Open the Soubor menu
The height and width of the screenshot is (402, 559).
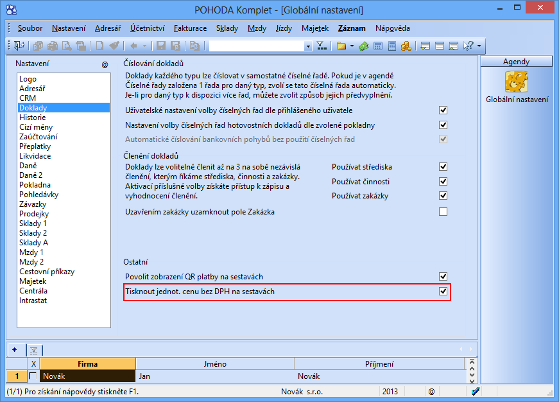click(30, 28)
